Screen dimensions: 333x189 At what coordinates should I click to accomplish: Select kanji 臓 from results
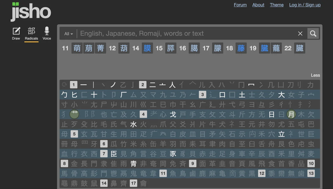click(x=265, y=48)
